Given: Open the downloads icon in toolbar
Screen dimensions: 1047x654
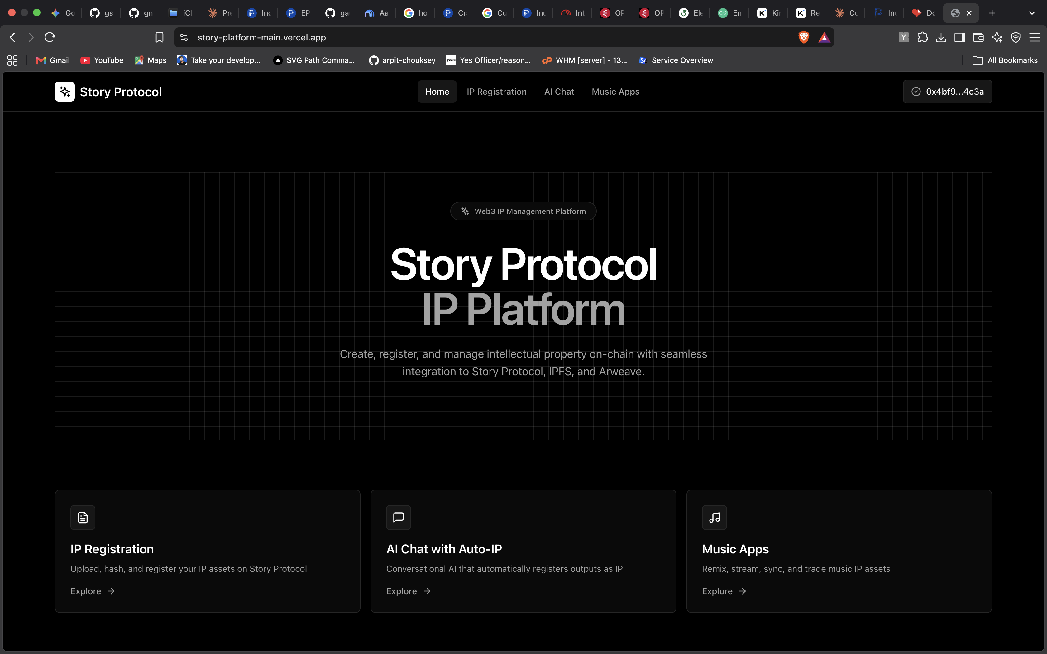Looking at the screenshot, I should click(941, 38).
